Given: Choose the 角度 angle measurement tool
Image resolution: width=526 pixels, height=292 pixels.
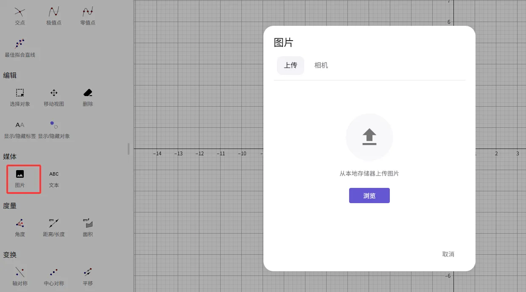Looking at the screenshot, I should [20, 227].
